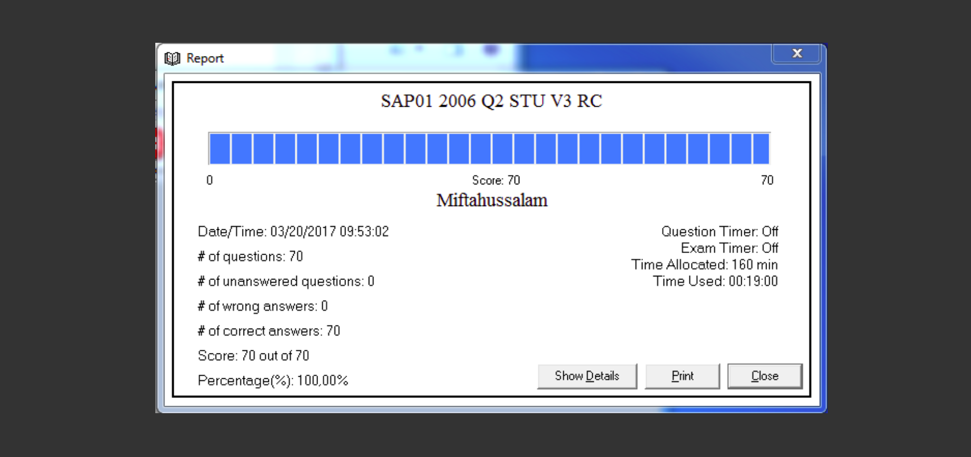Image resolution: width=971 pixels, height=457 pixels.
Task: Click the '# of correct answers: 70' line
Action: tap(268, 331)
